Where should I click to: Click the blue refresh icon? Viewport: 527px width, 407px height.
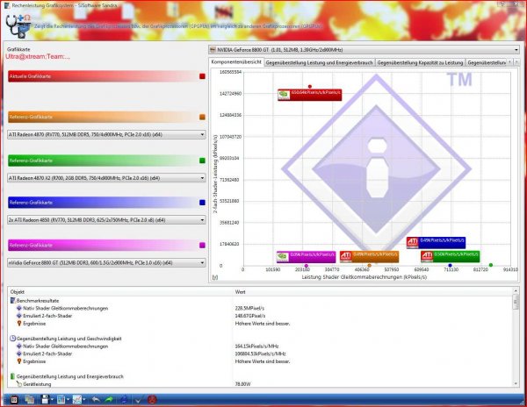click(124, 399)
